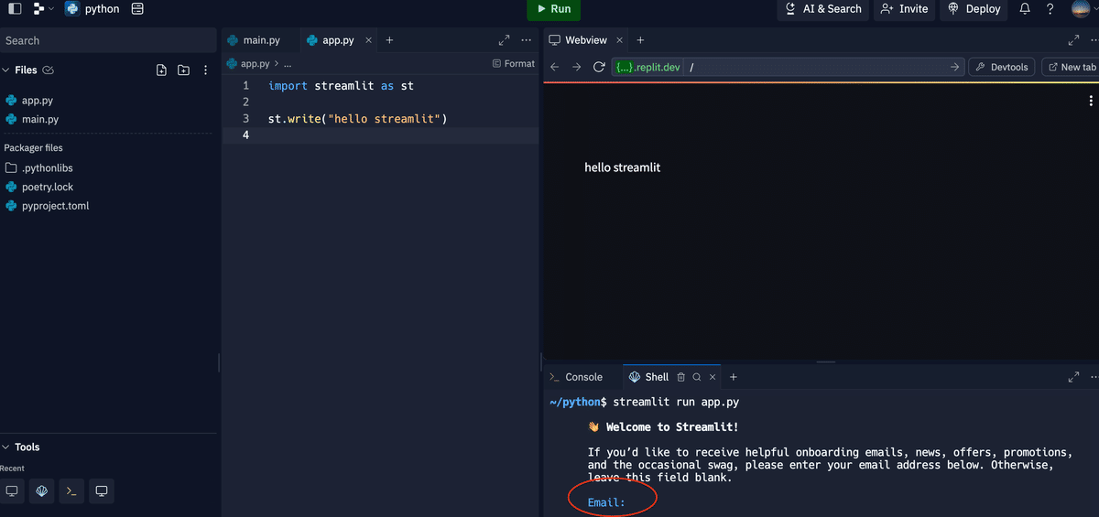Image resolution: width=1099 pixels, height=517 pixels.
Task: Open the Replit workspace menu dropdown
Action: click(x=42, y=9)
